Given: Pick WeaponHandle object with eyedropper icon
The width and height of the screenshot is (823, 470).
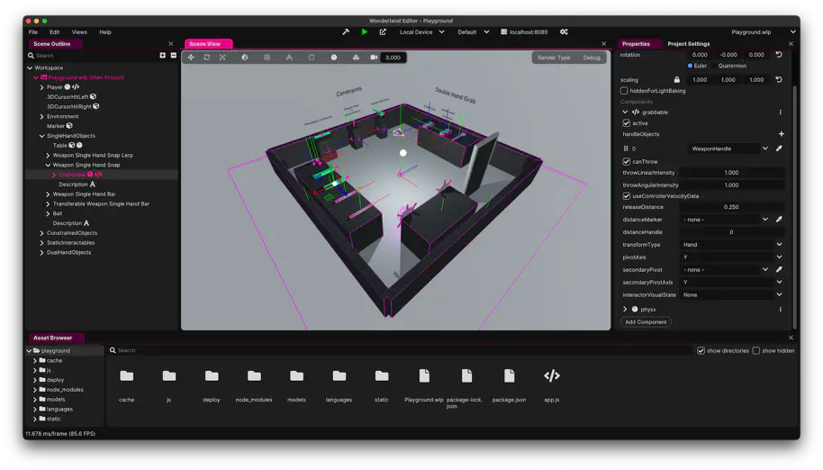Looking at the screenshot, I should pos(779,149).
